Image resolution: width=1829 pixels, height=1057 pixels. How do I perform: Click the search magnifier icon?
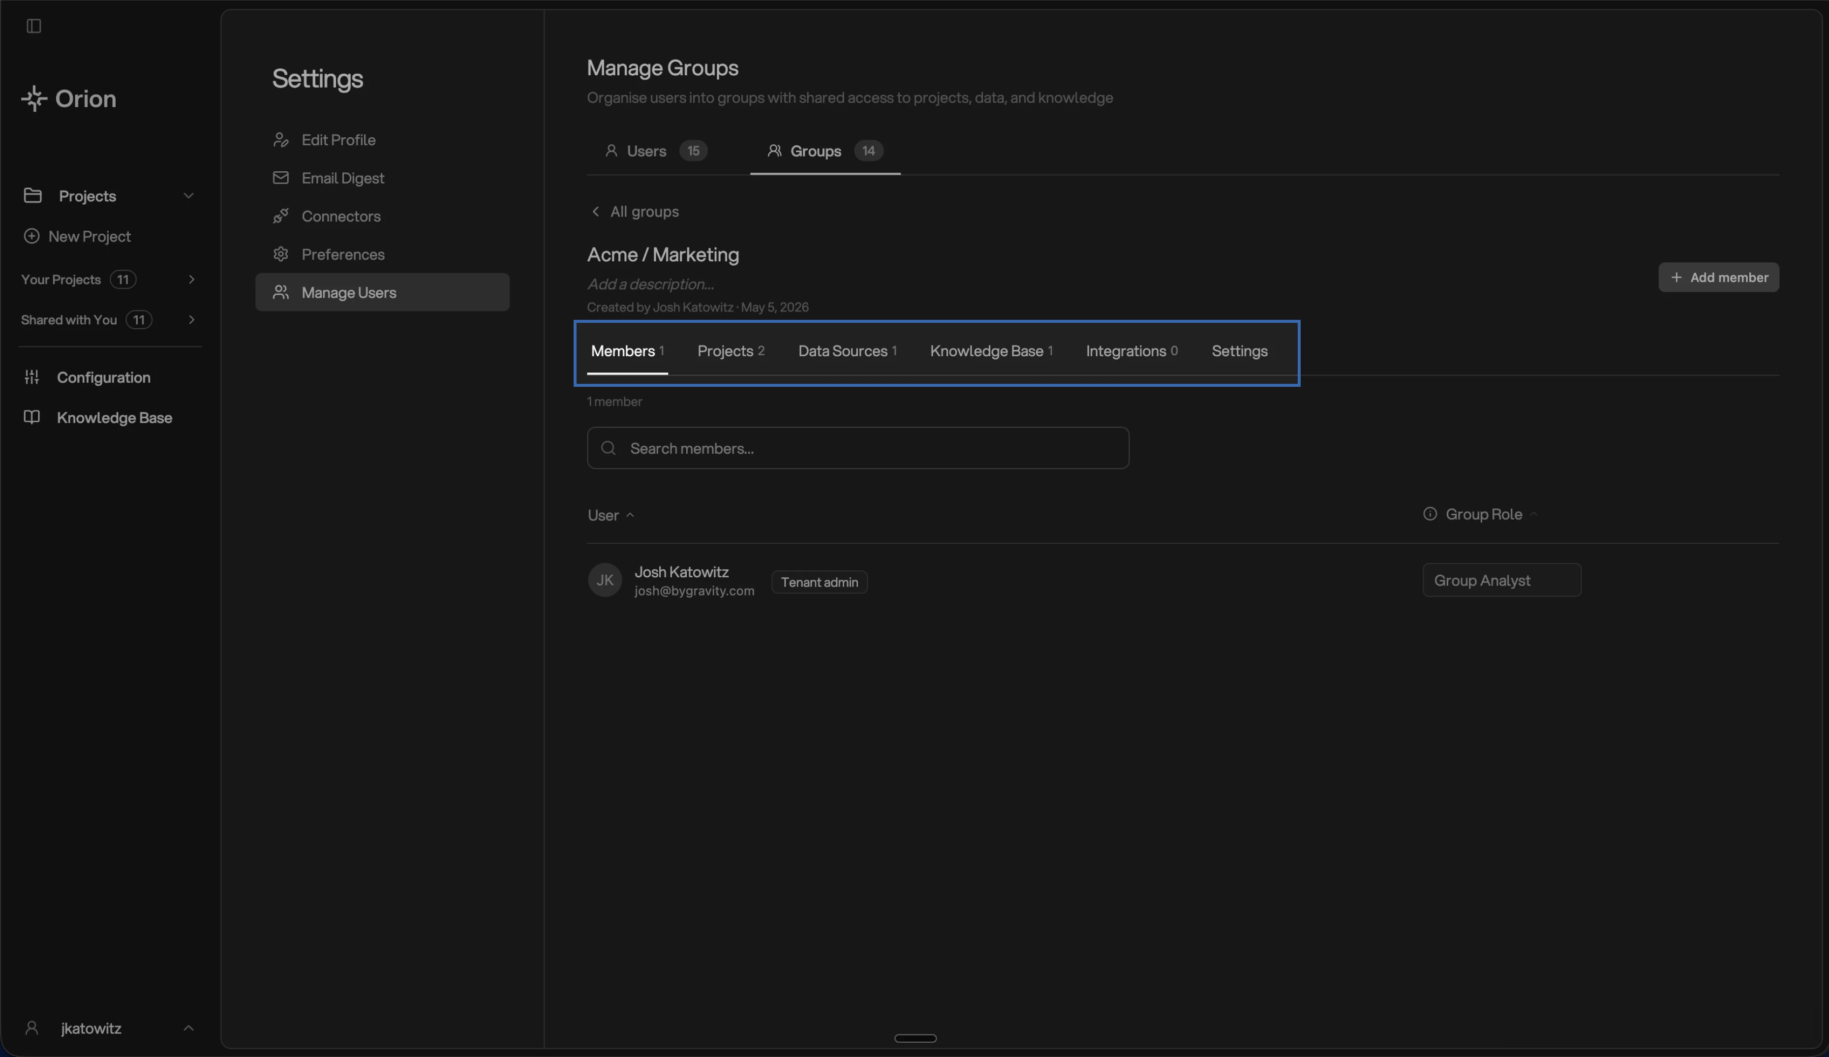(609, 448)
